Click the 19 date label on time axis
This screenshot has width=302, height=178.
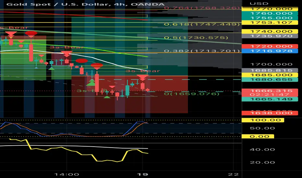coord(143,174)
